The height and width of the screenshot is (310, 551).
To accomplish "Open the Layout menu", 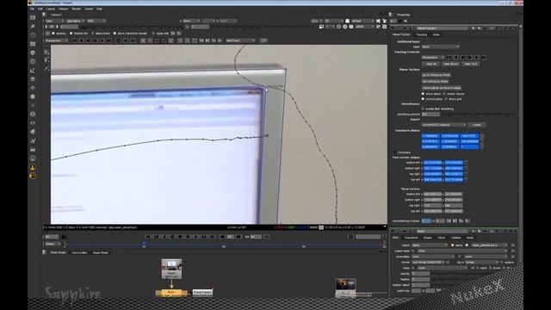I will [x=51, y=9].
